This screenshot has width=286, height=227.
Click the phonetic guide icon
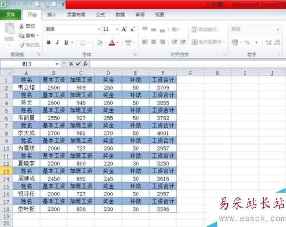(128, 42)
